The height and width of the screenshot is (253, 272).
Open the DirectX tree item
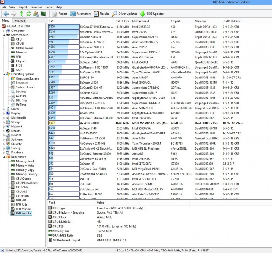(14, 131)
